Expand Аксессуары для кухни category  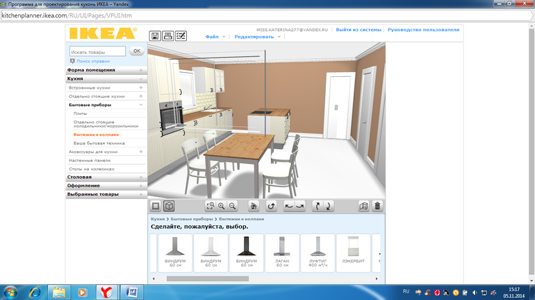tap(141, 151)
